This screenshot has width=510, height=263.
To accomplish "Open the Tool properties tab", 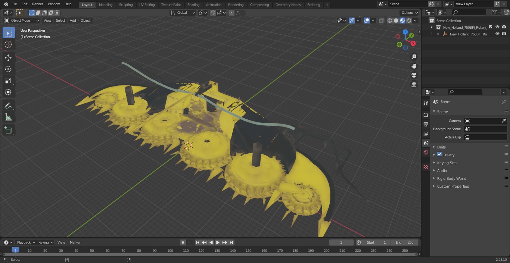I will (x=426, y=103).
